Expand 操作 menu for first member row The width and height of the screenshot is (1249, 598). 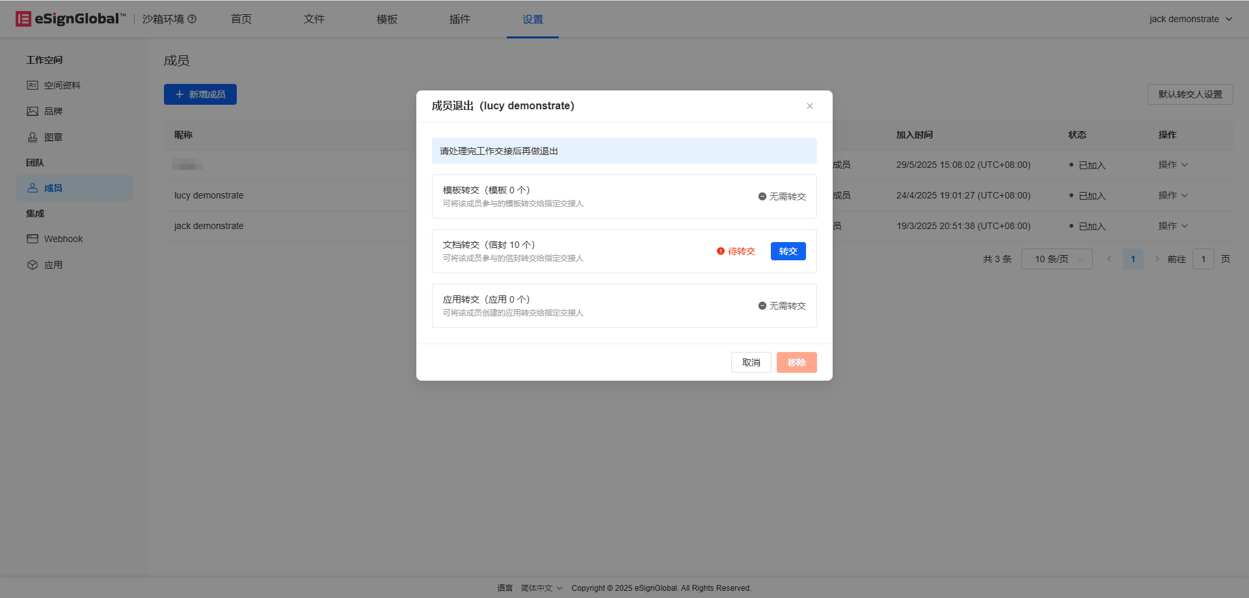pyautogui.click(x=1173, y=165)
